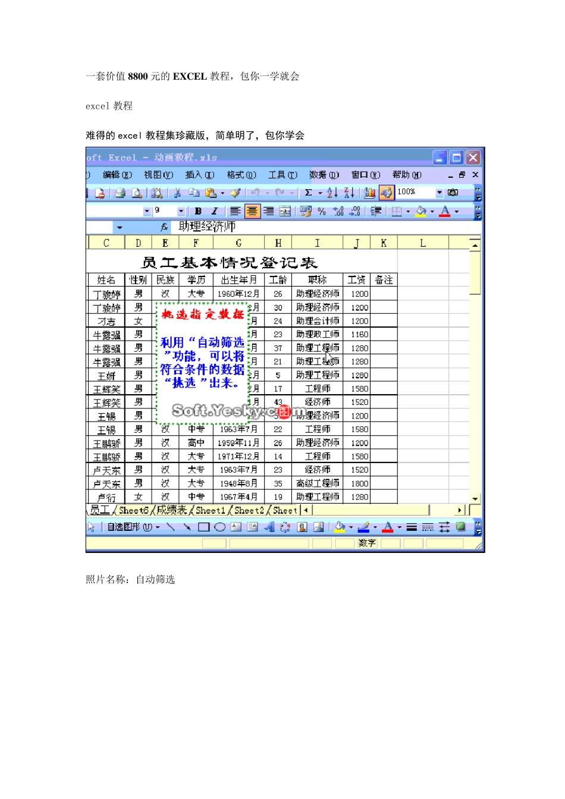
Task: Click the Spelling/Research binoculars icon
Action: pos(453,193)
